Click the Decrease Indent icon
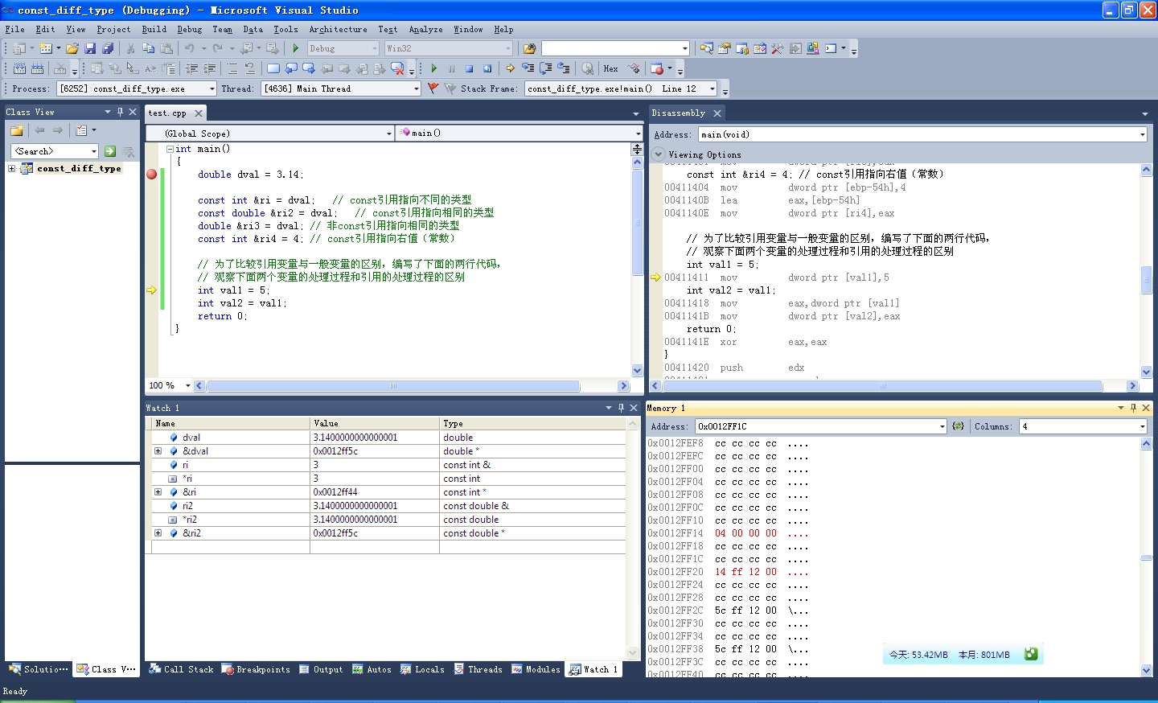Image resolution: width=1158 pixels, height=703 pixels. coord(191,68)
